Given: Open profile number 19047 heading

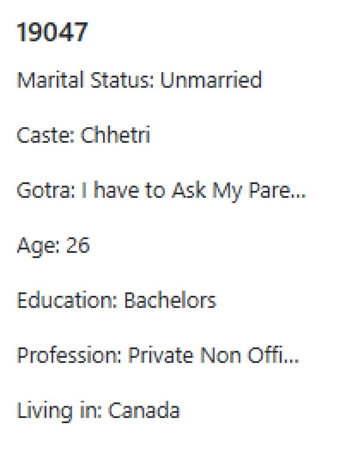Looking at the screenshot, I should point(51,32).
